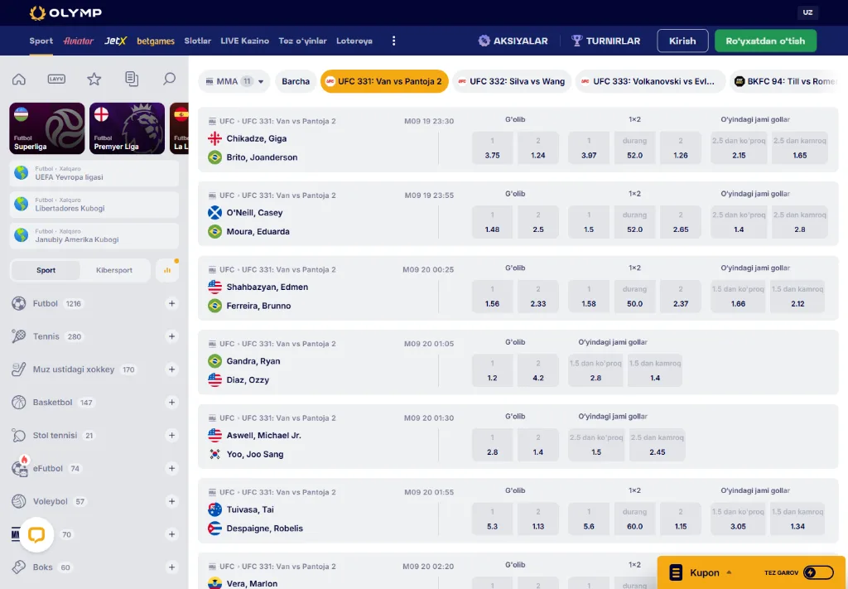The image size is (848, 589).
Task: Click the Kirish login button
Action: (x=682, y=41)
